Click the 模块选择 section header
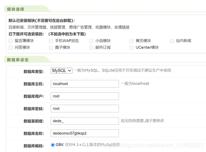This screenshot has width=206, height=152. (x=16, y=9)
